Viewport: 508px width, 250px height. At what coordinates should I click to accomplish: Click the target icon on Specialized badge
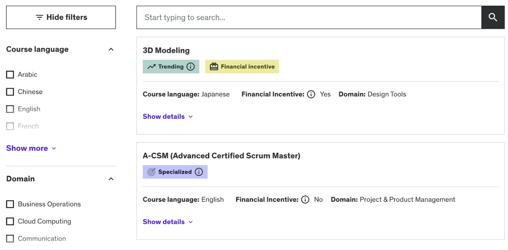pyautogui.click(x=152, y=172)
